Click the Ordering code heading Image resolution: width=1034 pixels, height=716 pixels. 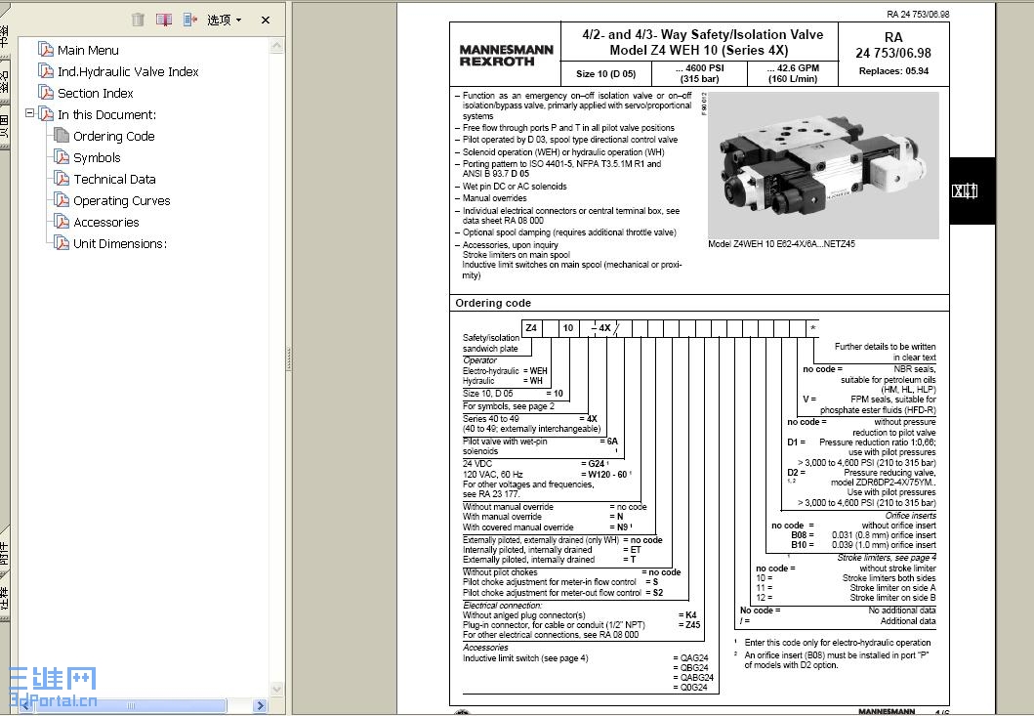(x=493, y=303)
